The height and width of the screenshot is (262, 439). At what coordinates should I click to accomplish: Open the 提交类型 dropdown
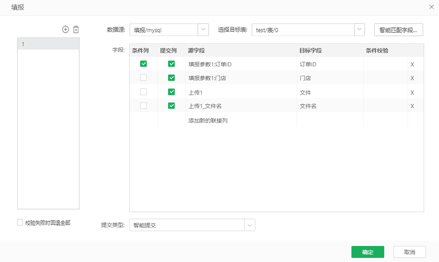(250, 225)
